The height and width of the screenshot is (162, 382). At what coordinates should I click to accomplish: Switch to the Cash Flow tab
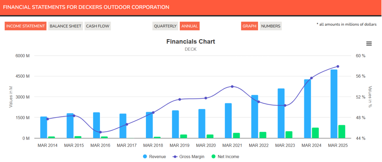click(x=98, y=26)
